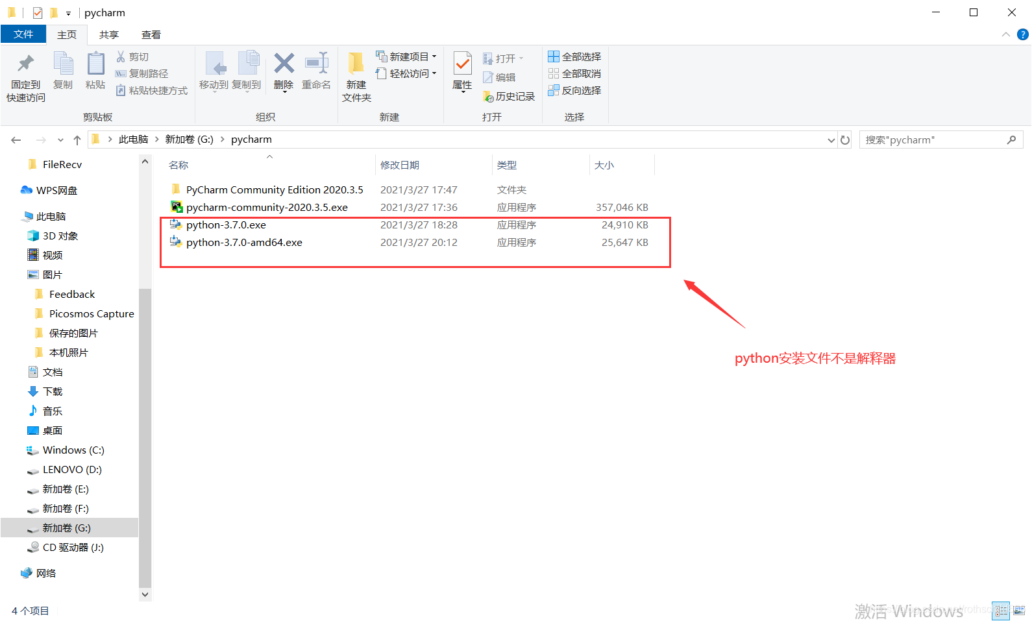
Task: Collapse the ribbon with the chevron
Action: 1006,34
